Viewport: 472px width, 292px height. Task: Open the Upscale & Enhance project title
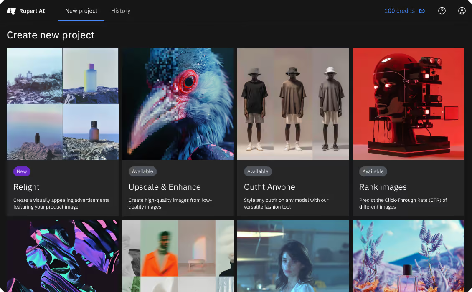165,187
